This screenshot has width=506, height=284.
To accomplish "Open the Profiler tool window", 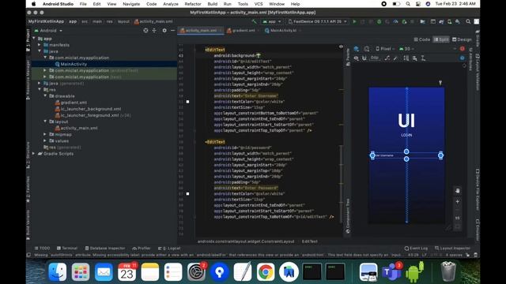I will [142, 248].
